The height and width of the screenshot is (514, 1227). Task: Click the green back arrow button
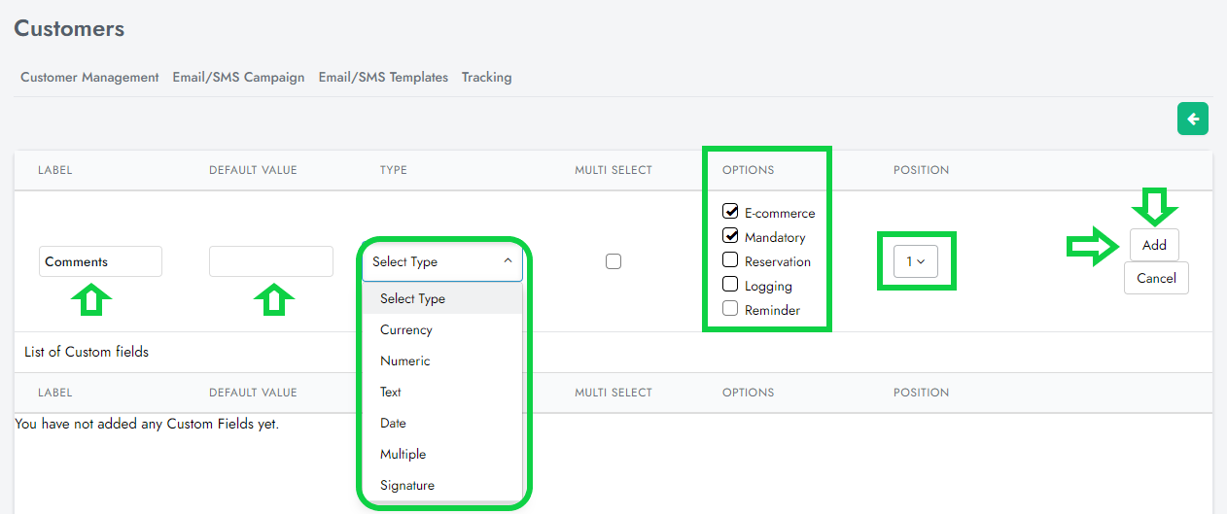click(x=1192, y=119)
